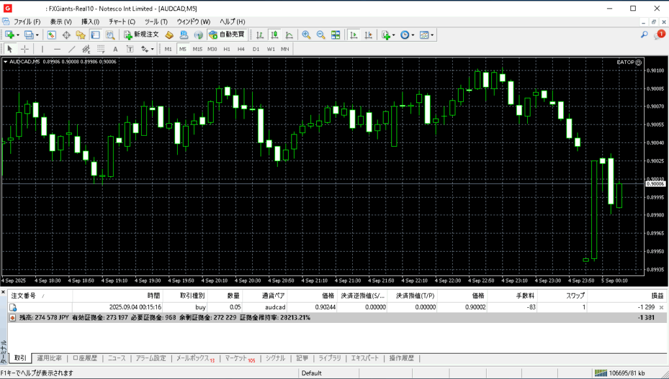Click the close X on audcad order
This screenshot has width=669, height=379.
[661, 307]
